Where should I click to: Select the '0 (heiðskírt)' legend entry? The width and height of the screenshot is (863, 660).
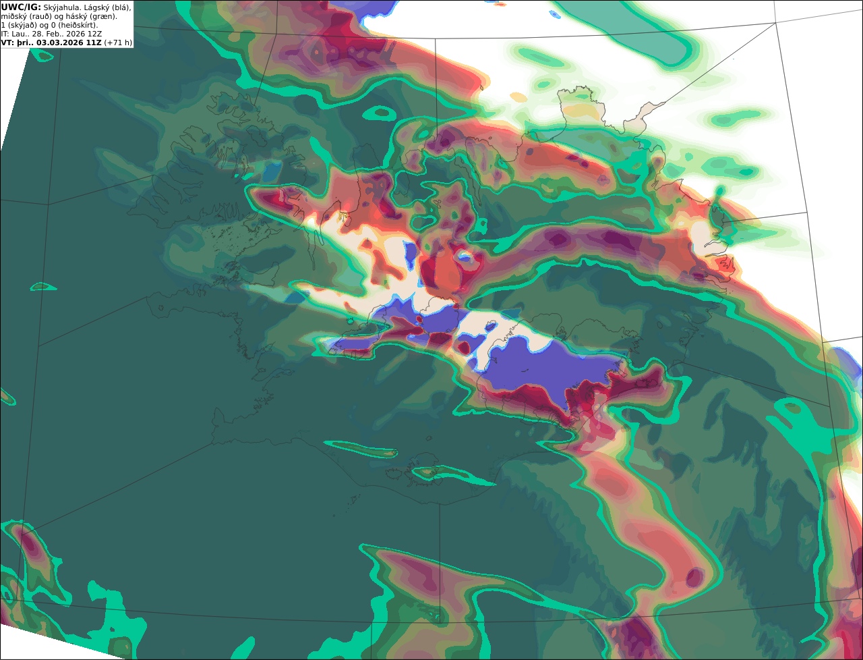point(74,26)
